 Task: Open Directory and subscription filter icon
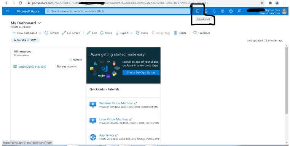[206, 11]
